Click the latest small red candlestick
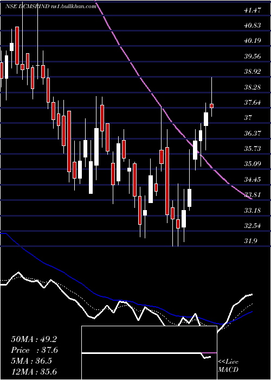 211,106
